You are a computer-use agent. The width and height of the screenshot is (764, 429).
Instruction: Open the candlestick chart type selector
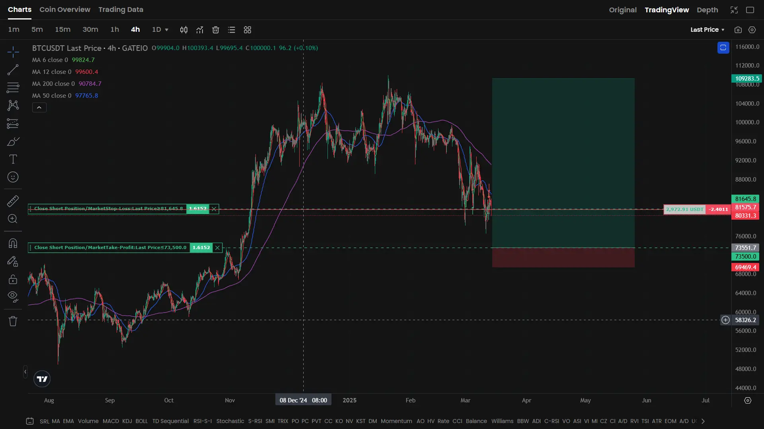tap(184, 30)
